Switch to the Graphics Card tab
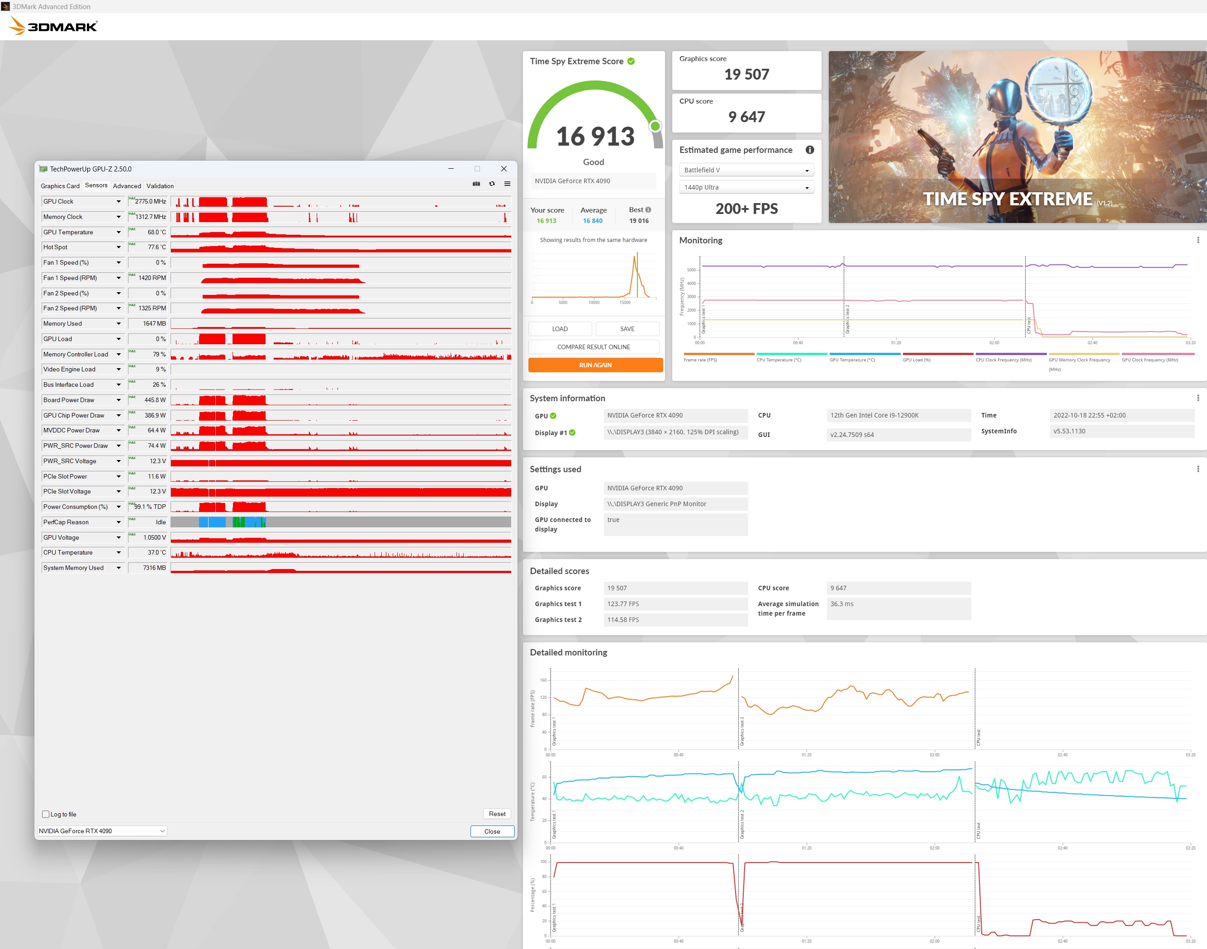 [x=60, y=186]
